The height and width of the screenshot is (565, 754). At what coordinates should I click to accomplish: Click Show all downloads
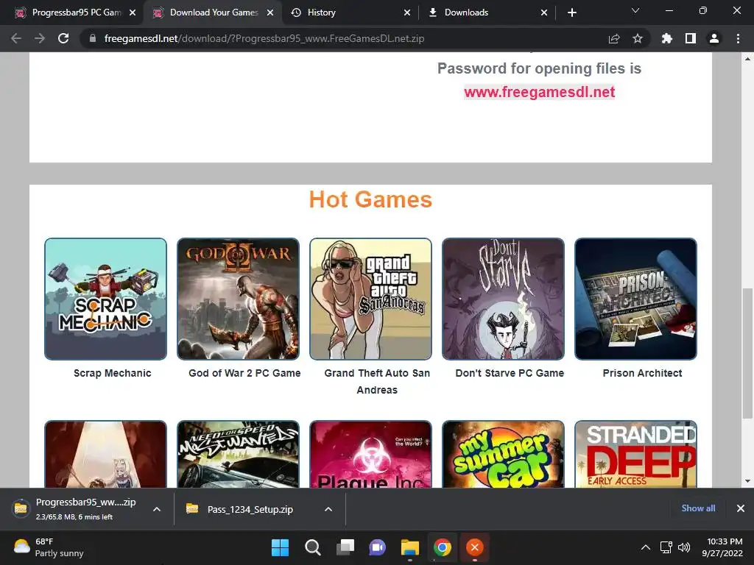point(698,508)
